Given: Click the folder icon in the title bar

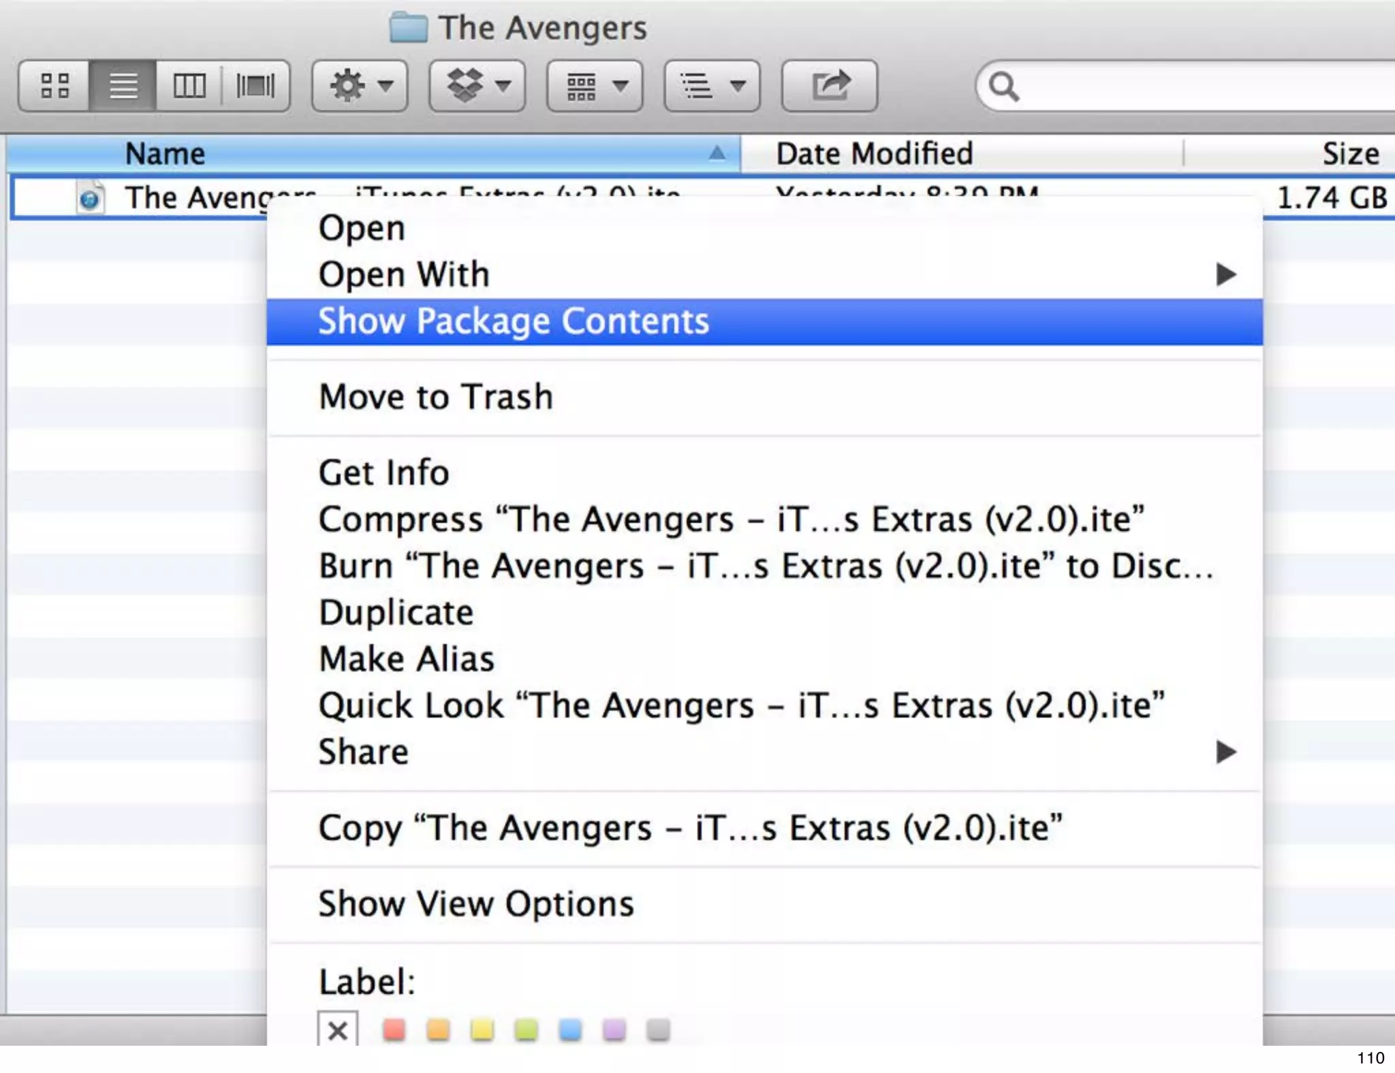Looking at the screenshot, I should [x=409, y=28].
